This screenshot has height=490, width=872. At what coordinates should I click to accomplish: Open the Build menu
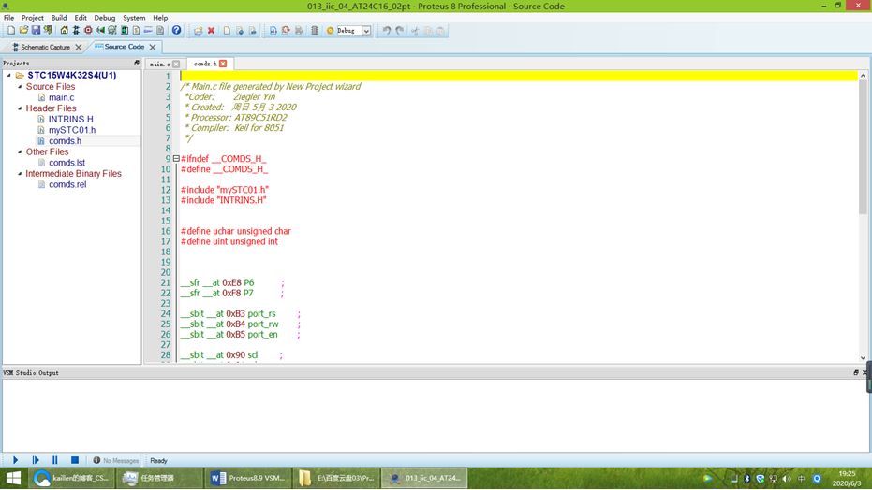click(x=59, y=18)
